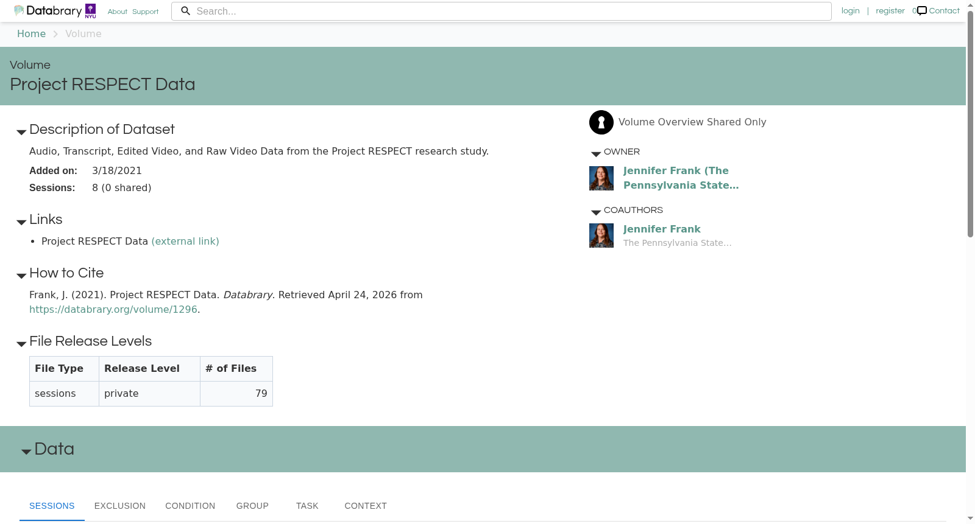Click the search magnifier icon
The width and height of the screenshot is (975, 524).
(x=186, y=11)
